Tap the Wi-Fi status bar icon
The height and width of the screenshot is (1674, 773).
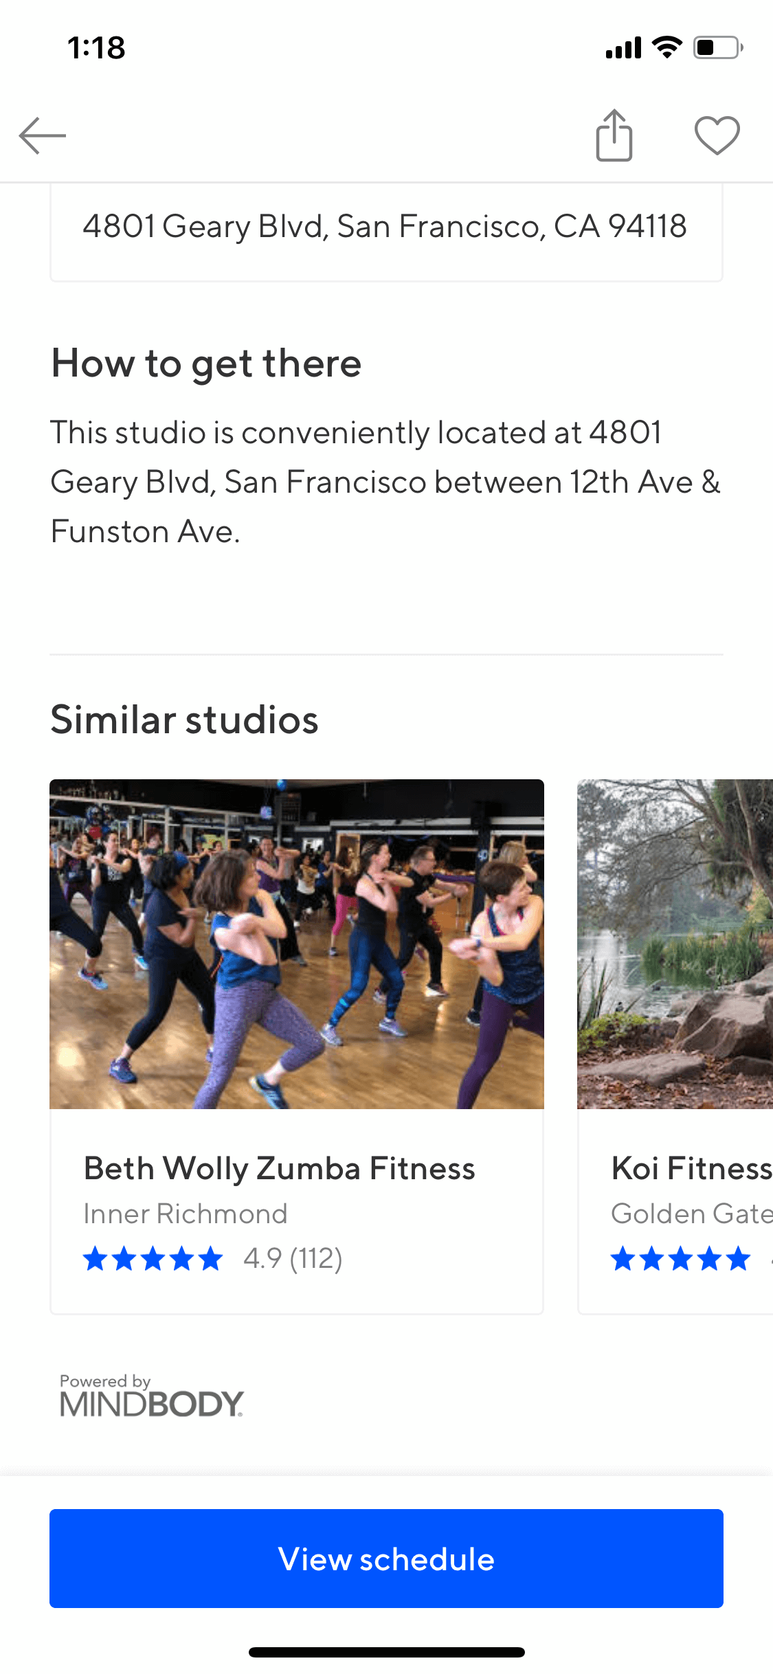(x=666, y=47)
